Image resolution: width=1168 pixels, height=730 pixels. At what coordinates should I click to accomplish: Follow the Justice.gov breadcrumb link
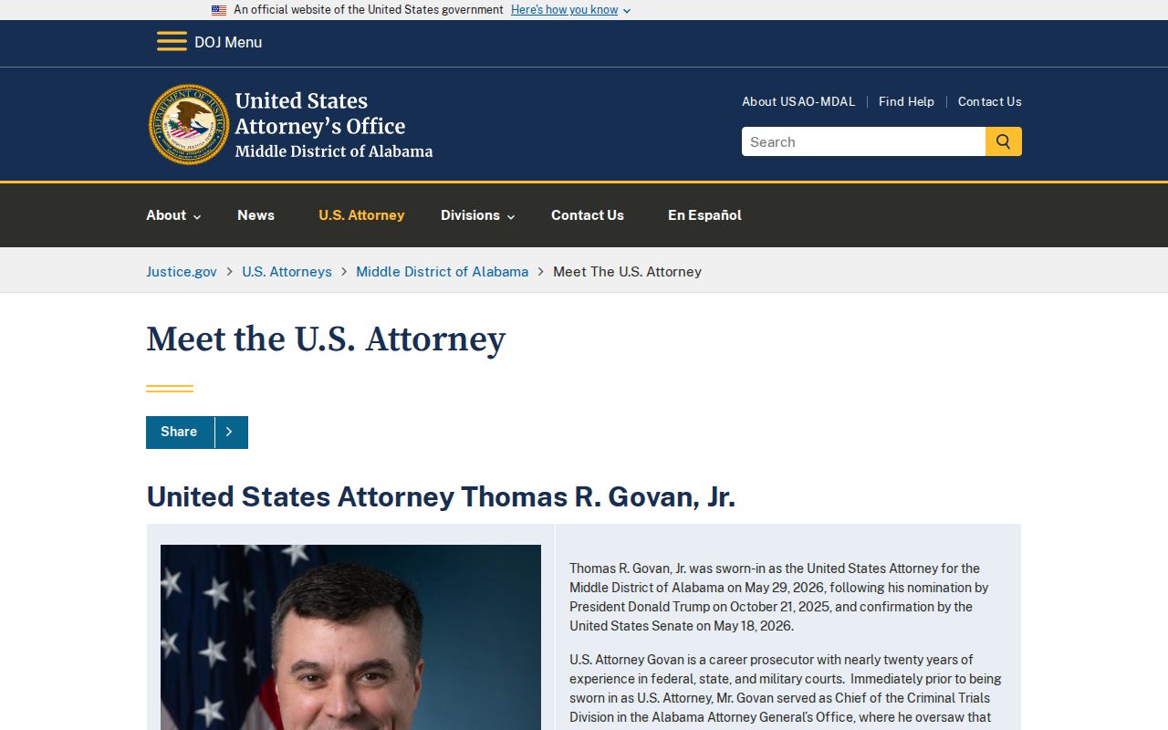(x=182, y=271)
